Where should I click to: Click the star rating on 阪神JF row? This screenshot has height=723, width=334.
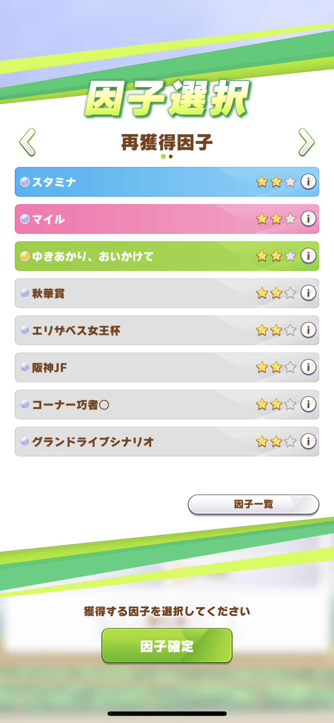tap(276, 367)
